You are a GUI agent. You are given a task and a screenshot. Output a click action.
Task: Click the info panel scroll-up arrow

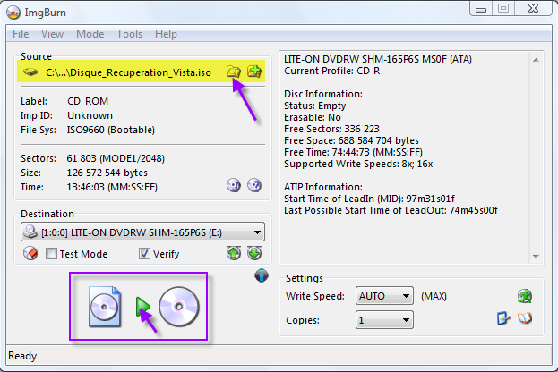536,60
